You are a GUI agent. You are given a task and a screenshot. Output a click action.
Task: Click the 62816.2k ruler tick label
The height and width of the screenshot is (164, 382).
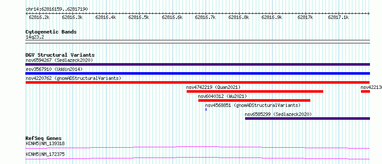point(39,17)
